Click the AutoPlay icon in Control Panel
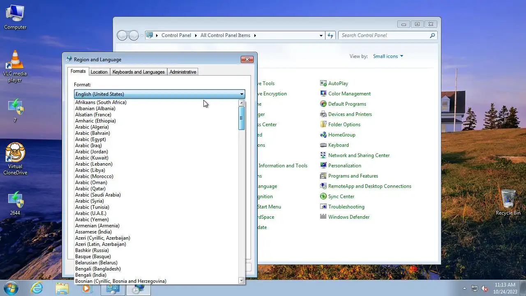 323,83
